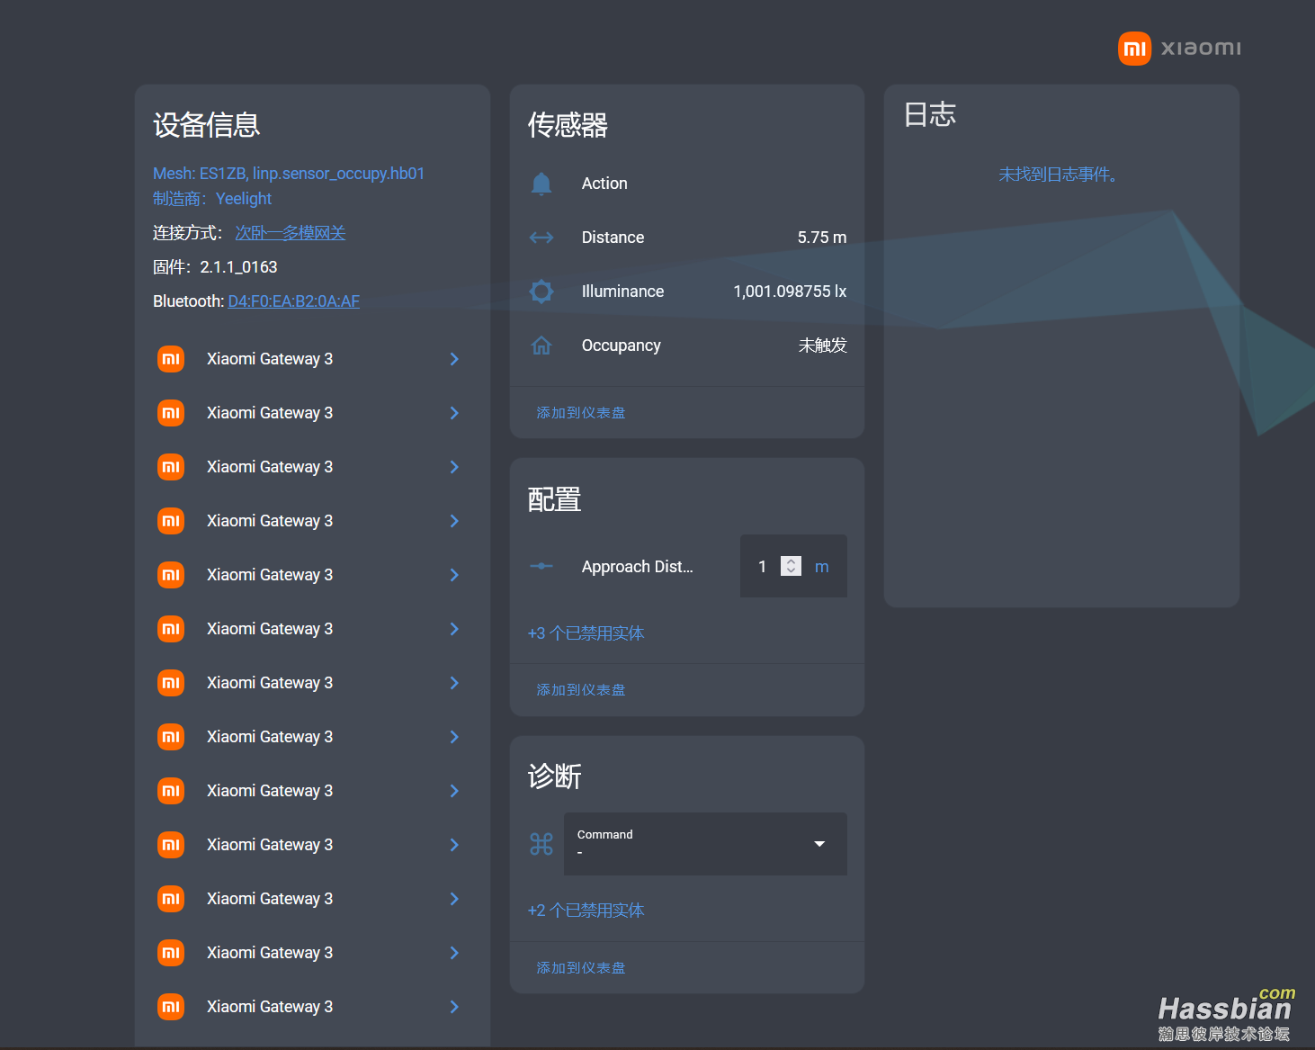Open the Command dropdown
The width and height of the screenshot is (1315, 1050).
pyautogui.click(x=705, y=844)
